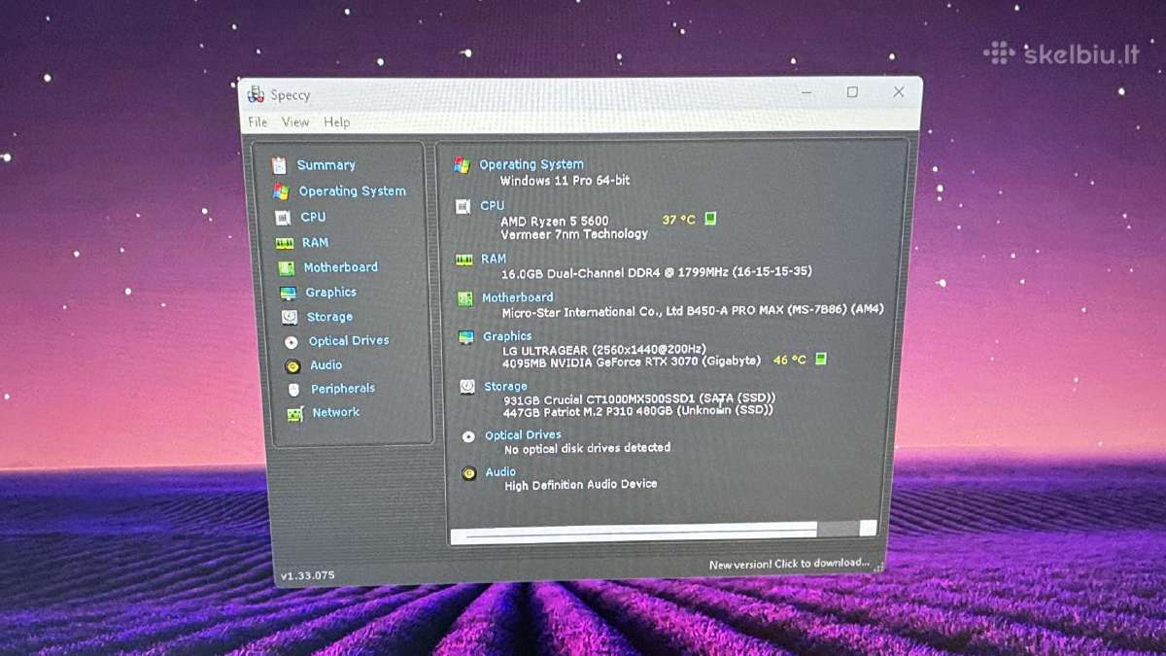
Task: Open the View menu
Action: coord(295,122)
